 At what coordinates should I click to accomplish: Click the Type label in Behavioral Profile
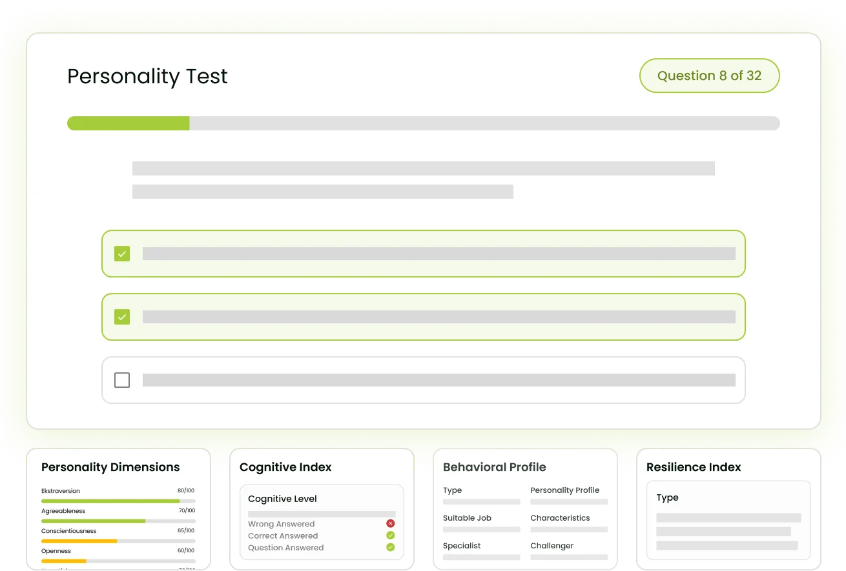point(452,490)
